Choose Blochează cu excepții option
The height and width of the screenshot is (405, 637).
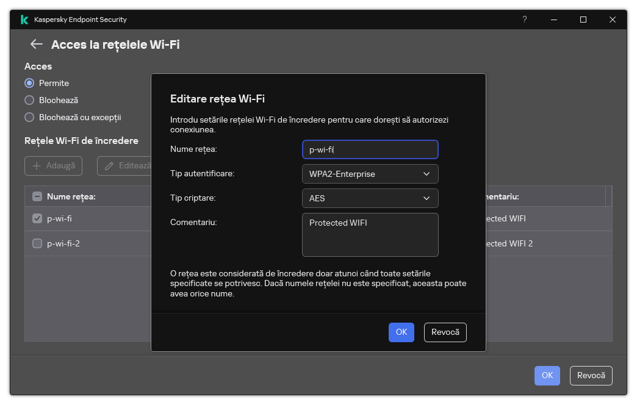29,117
